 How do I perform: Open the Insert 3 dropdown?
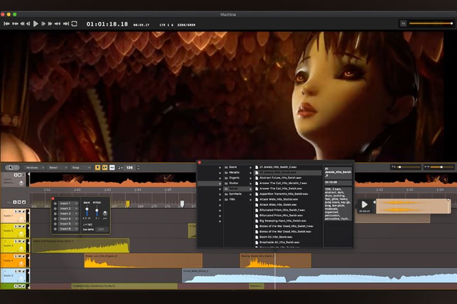[x=68, y=213]
